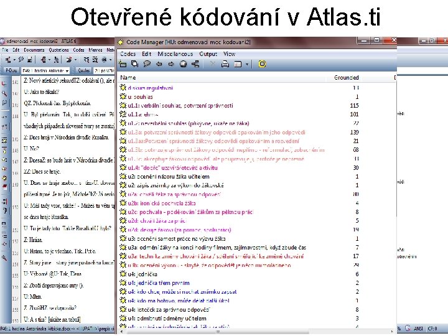The width and height of the screenshot is (448, 336).
Task: Select code 'u: souhlas'
Action: 140,97
